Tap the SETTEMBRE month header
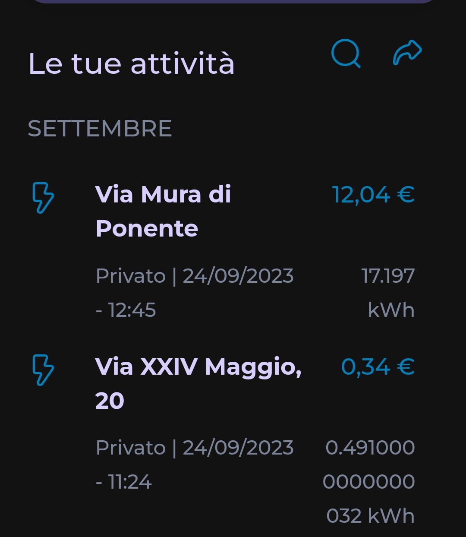 (100, 129)
